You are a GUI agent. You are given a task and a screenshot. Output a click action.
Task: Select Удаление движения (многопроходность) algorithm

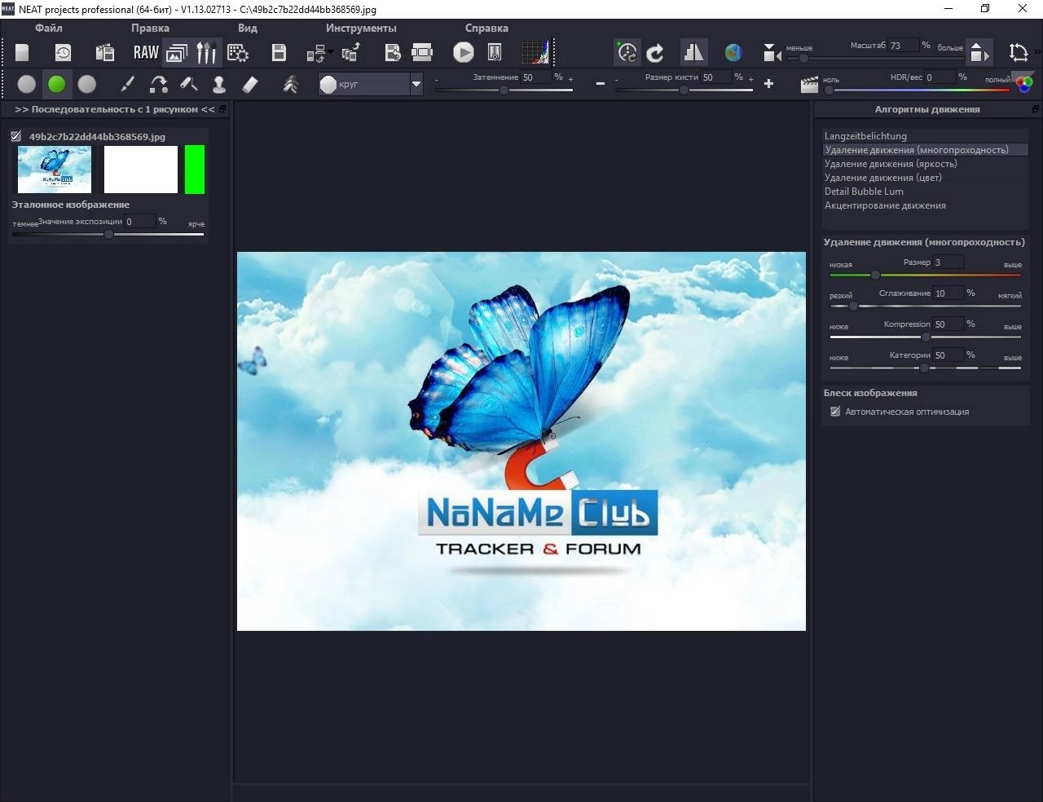(925, 150)
